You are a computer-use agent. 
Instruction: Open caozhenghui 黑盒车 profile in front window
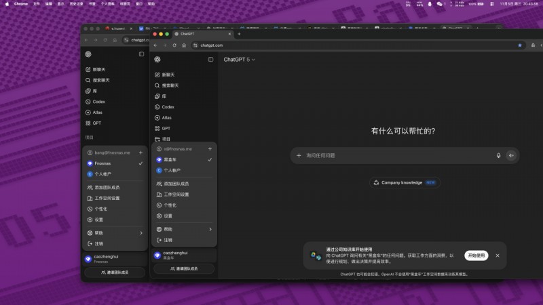tap(184, 256)
